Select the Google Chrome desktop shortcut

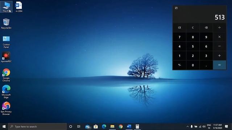[6, 75]
